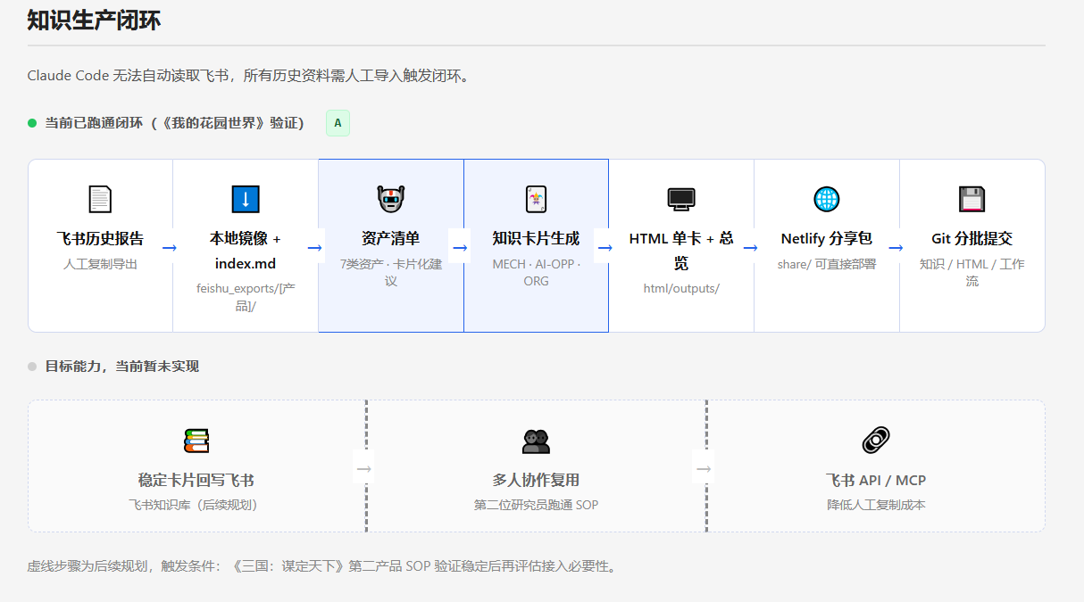The image size is (1084, 602).
Task: Click the 稳定卡片回写飞书 planned step title
Action: click(x=196, y=481)
